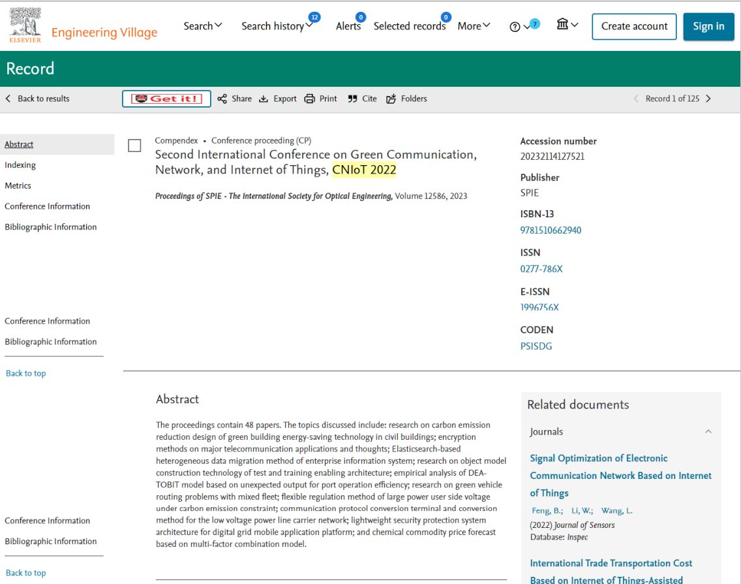Go to previous record arrow
This screenshot has height=584, width=741.
coord(636,99)
